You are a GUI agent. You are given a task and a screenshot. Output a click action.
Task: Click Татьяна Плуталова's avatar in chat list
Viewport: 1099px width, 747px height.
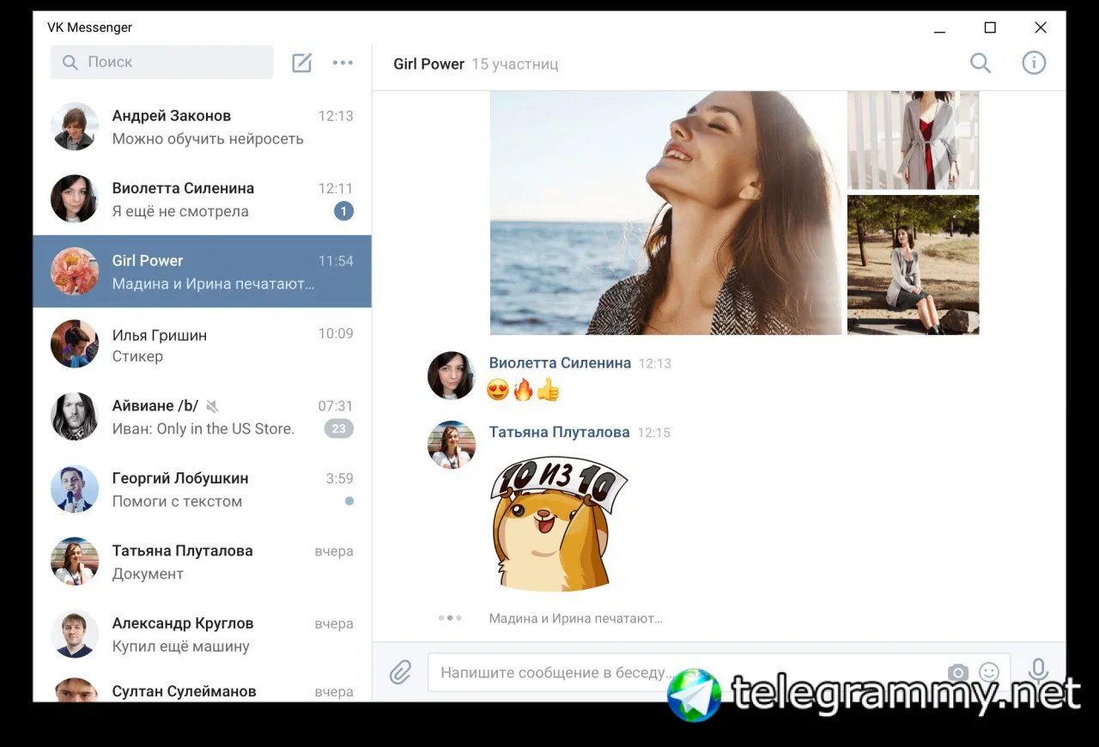pos(75,562)
